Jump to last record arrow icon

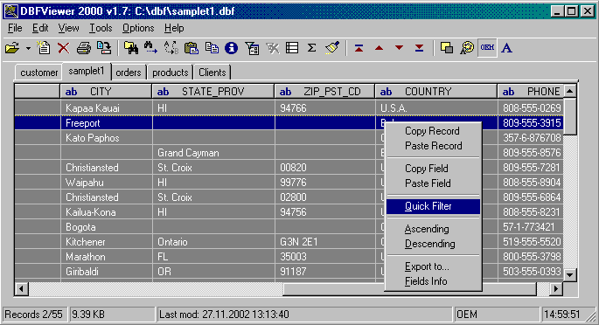(x=419, y=48)
